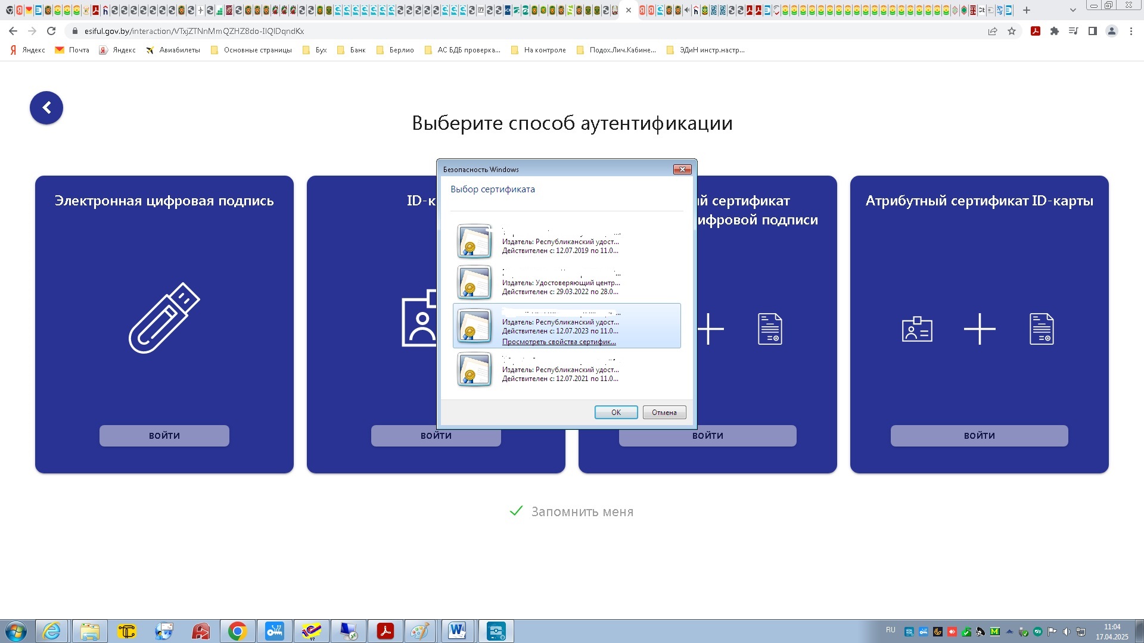
Task: Bookmark this page with star icon
Action: point(1012,31)
